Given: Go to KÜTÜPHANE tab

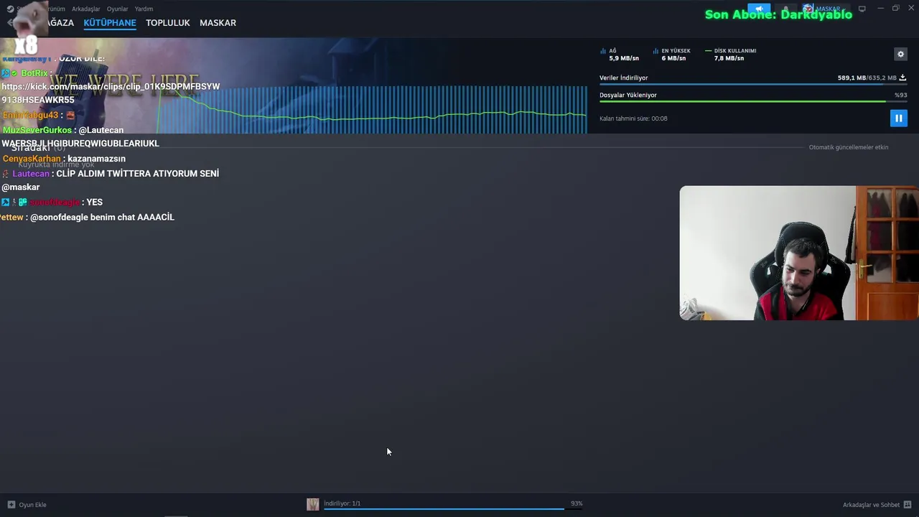Looking at the screenshot, I should click(110, 23).
